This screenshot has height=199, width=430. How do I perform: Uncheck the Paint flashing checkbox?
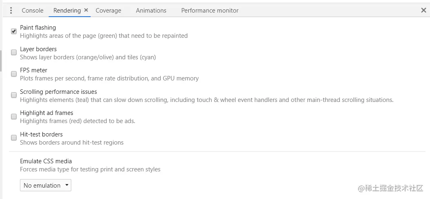14,31
